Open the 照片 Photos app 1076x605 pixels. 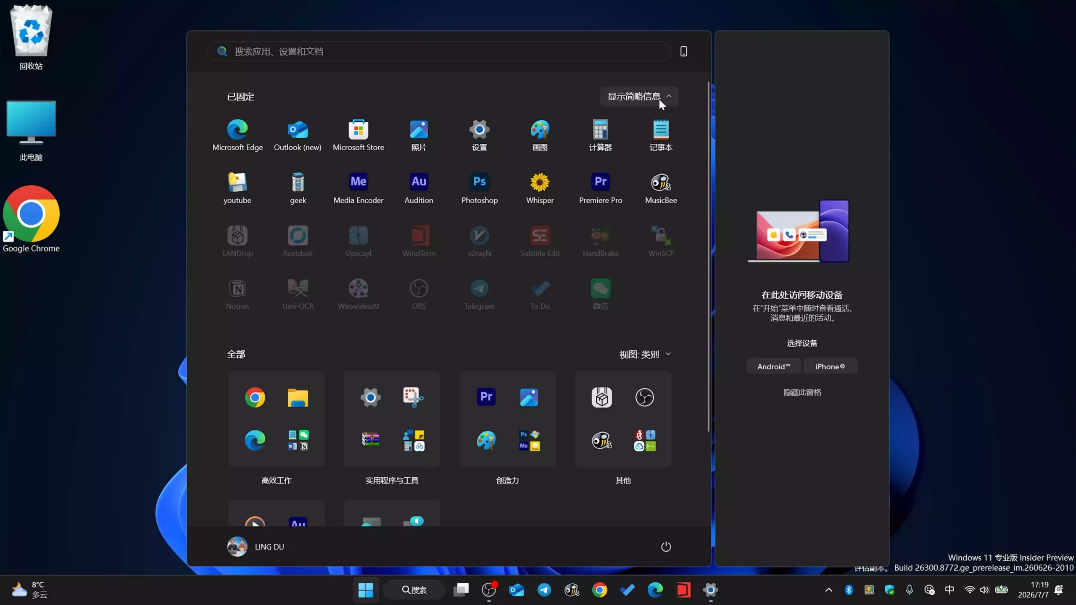click(419, 135)
